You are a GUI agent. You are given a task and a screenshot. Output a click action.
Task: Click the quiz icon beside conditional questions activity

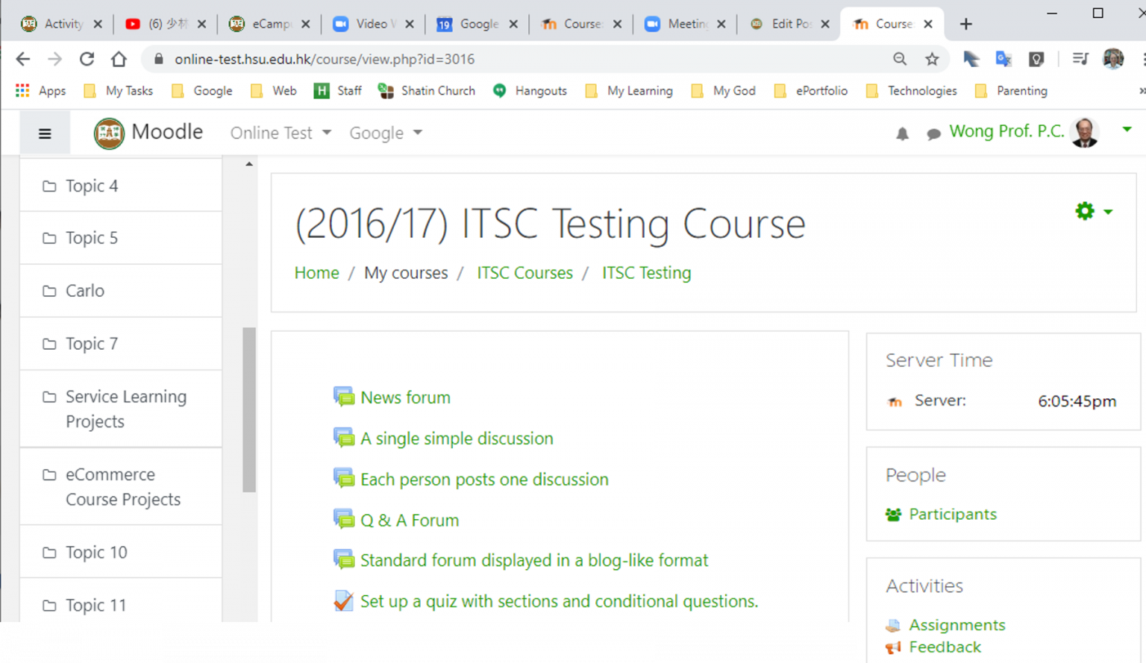(342, 600)
